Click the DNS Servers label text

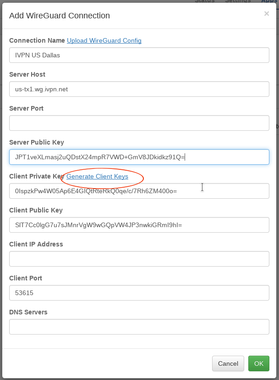pyautogui.click(x=28, y=312)
